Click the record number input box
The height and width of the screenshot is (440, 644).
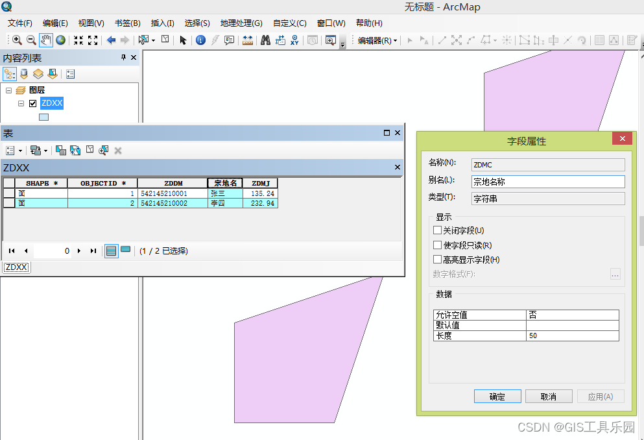click(x=52, y=251)
